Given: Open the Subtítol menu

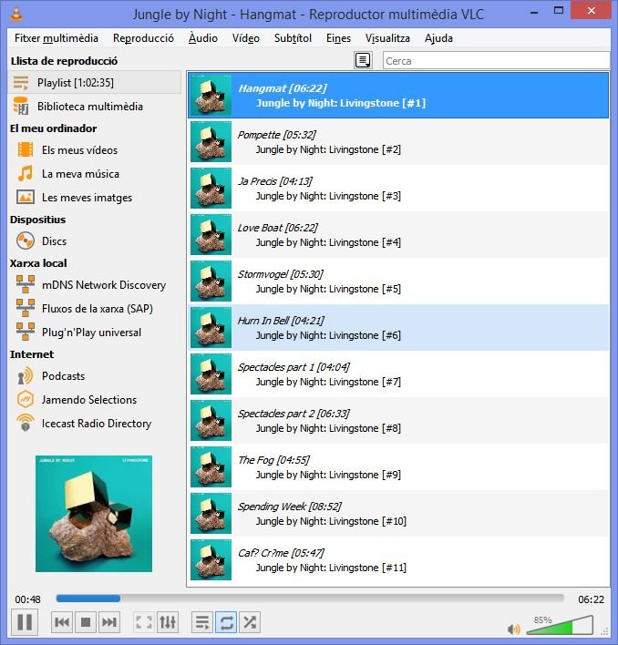Looking at the screenshot, I should [293, 38].
